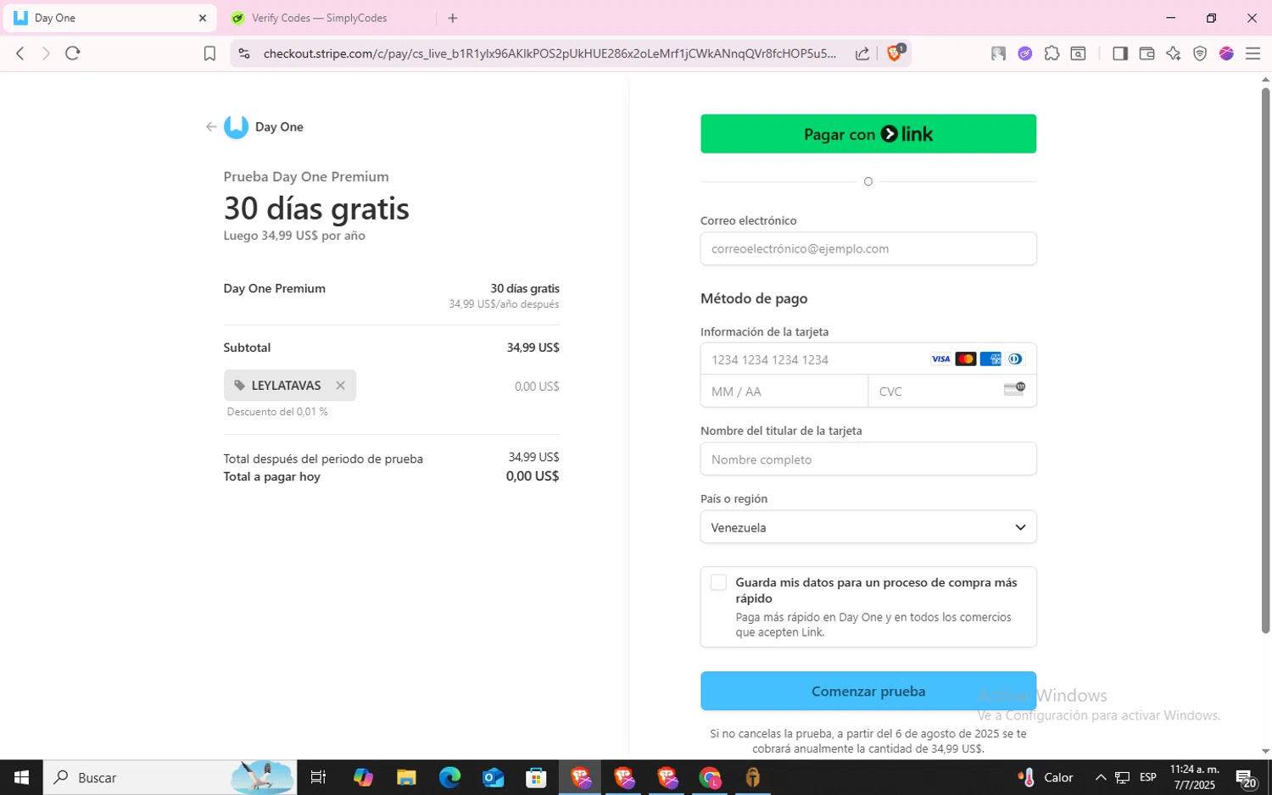Open Microsoft Edge from the taskbar
The image size is (1272, 795).
pos(449,777)
